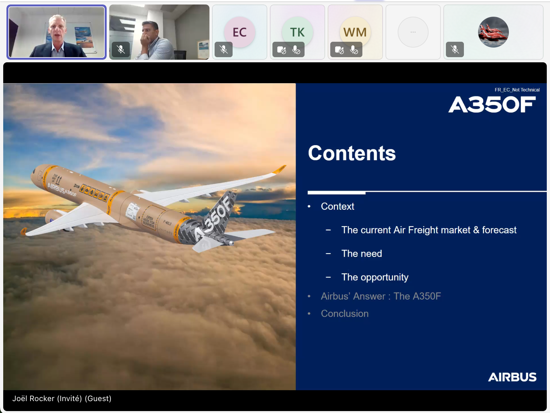
Task: Click the Contents heading on the slide
Action: pos(352,153)
